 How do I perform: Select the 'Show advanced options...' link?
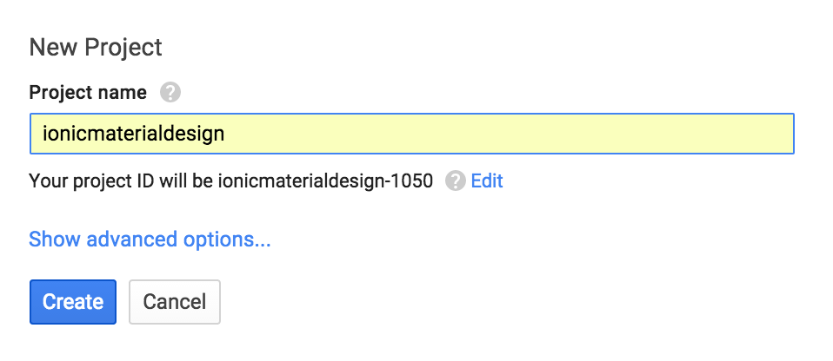pos(150,240)
